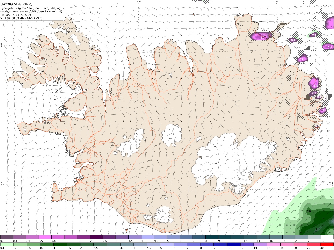Image resolution: width=334 pixels, height=250 pixels.
Task: Click the 2.1 value in the dark green rain area
Action: coord(318,229)
